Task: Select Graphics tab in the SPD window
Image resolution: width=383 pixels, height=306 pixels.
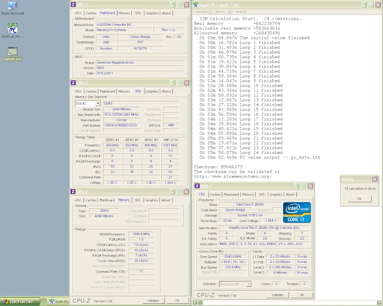Action: click(152, 91)
